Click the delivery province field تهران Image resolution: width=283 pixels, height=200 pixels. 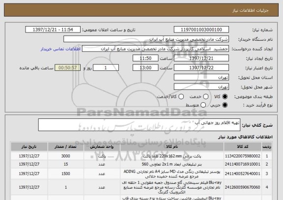point(201,78)
